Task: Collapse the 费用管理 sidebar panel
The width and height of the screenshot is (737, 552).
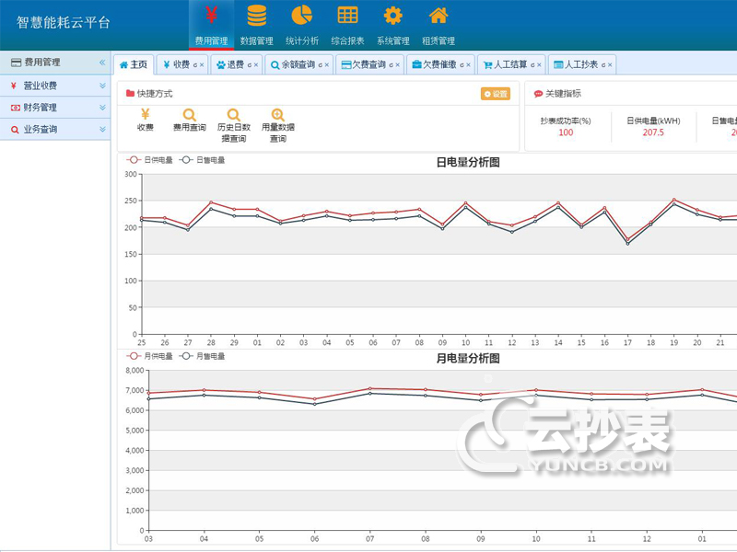Action: point(102,63)
